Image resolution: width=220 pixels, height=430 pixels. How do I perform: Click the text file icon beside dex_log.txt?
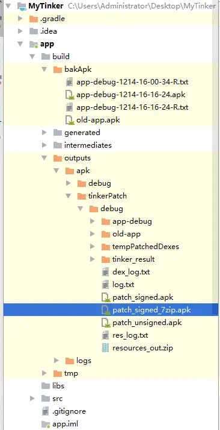click(105, 272)
